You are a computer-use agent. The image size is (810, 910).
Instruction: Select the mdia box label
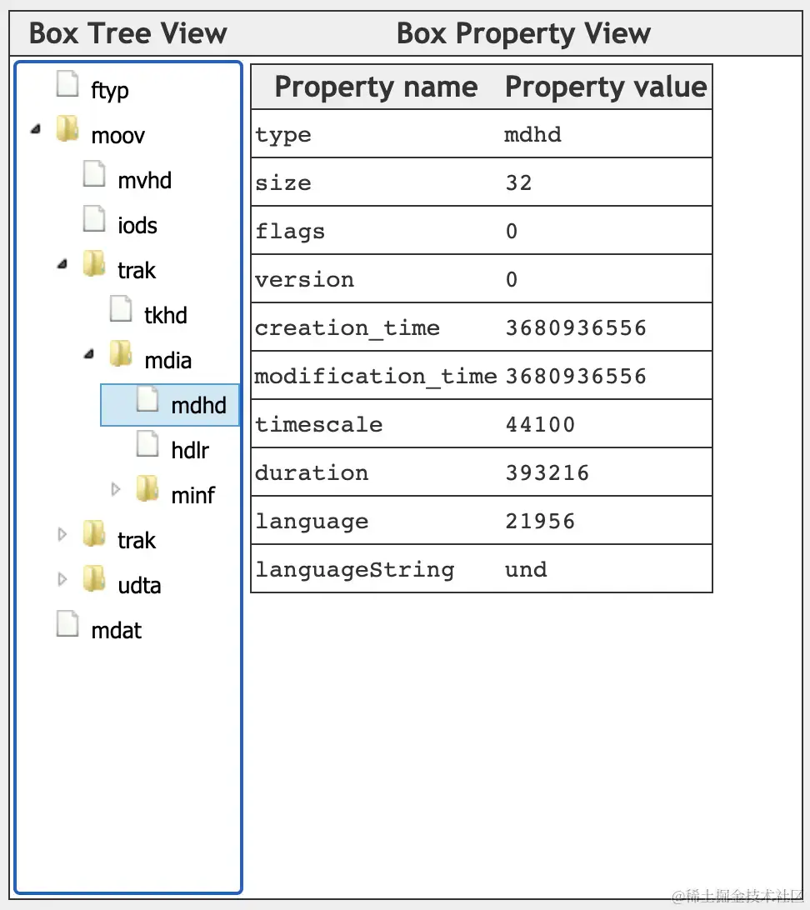(167, 360)
